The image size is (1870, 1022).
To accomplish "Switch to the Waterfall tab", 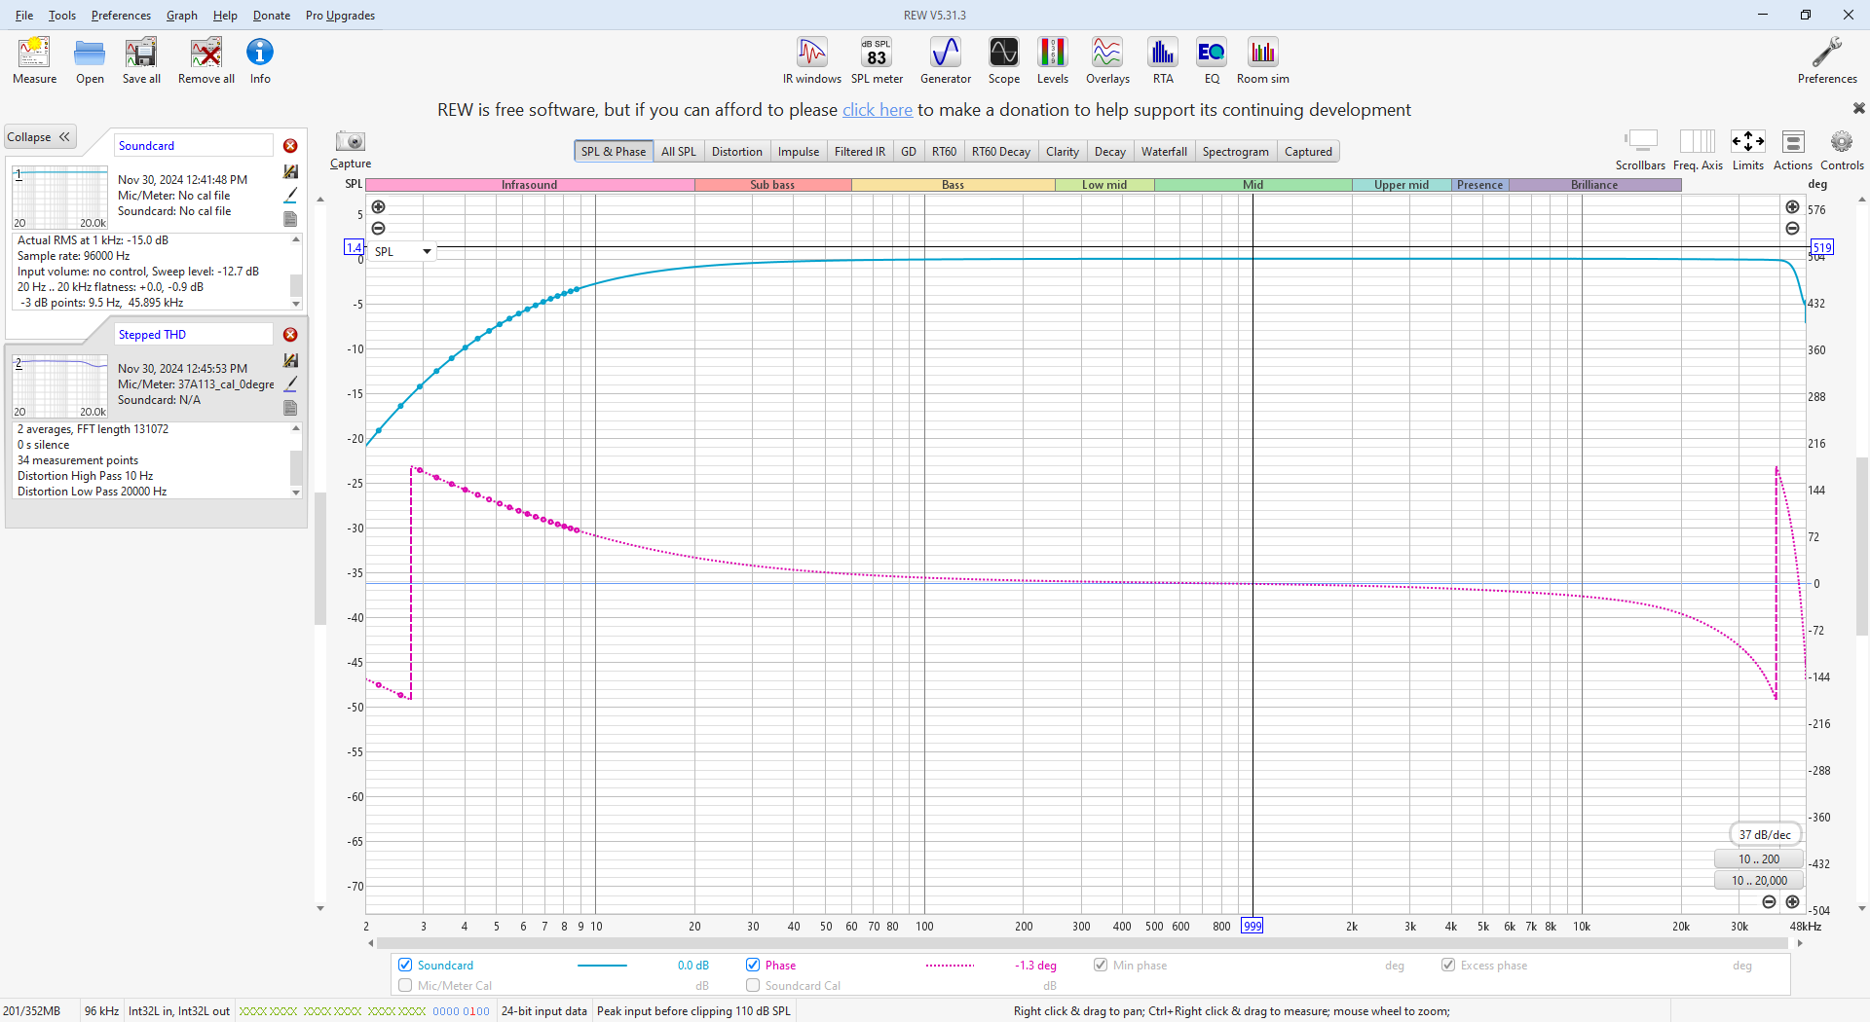I will click(1164, 151).
